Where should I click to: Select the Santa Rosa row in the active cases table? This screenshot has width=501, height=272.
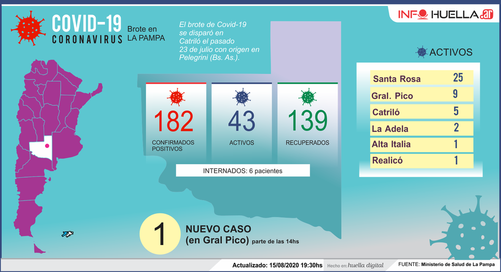[x=421, y=78]
